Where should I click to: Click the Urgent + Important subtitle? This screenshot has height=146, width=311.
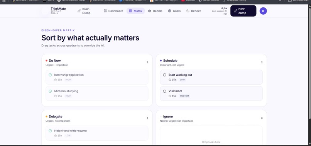[x=56, y=65]
